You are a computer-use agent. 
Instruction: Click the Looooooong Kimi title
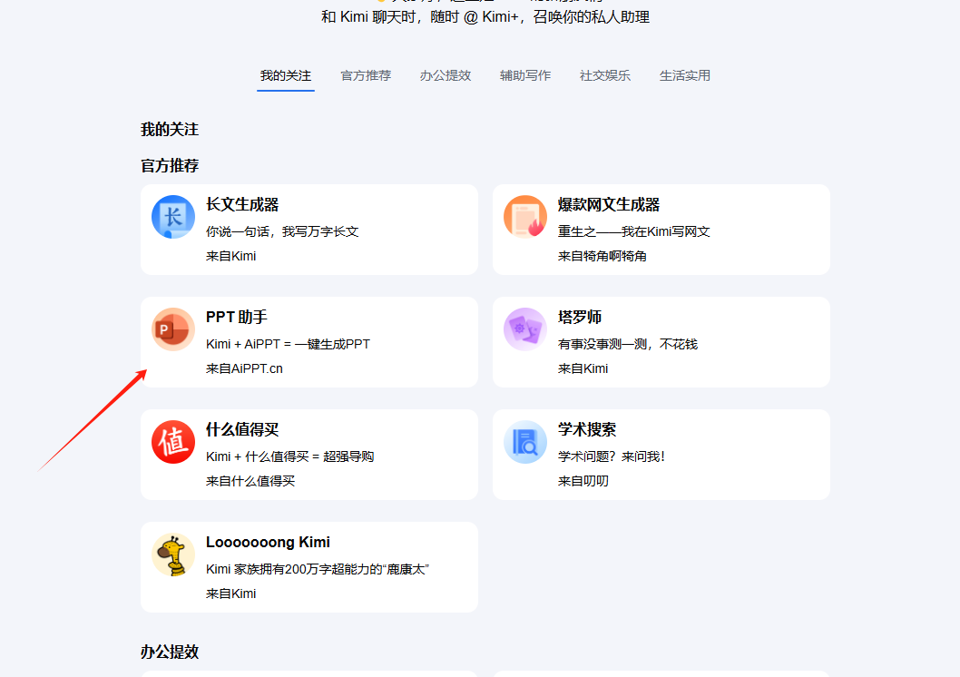pyautogui.click(x=268, y=543)
